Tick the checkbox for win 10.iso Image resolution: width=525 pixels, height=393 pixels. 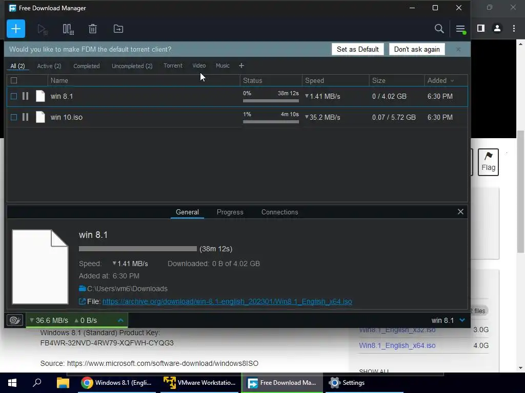pyautogui.click(x=14, y=117)
